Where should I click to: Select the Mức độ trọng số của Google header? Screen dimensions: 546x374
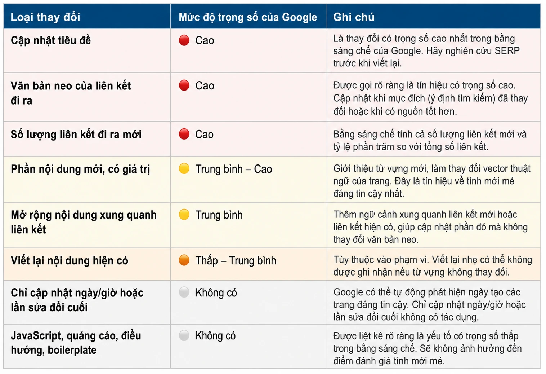click(x=248, y=17)
